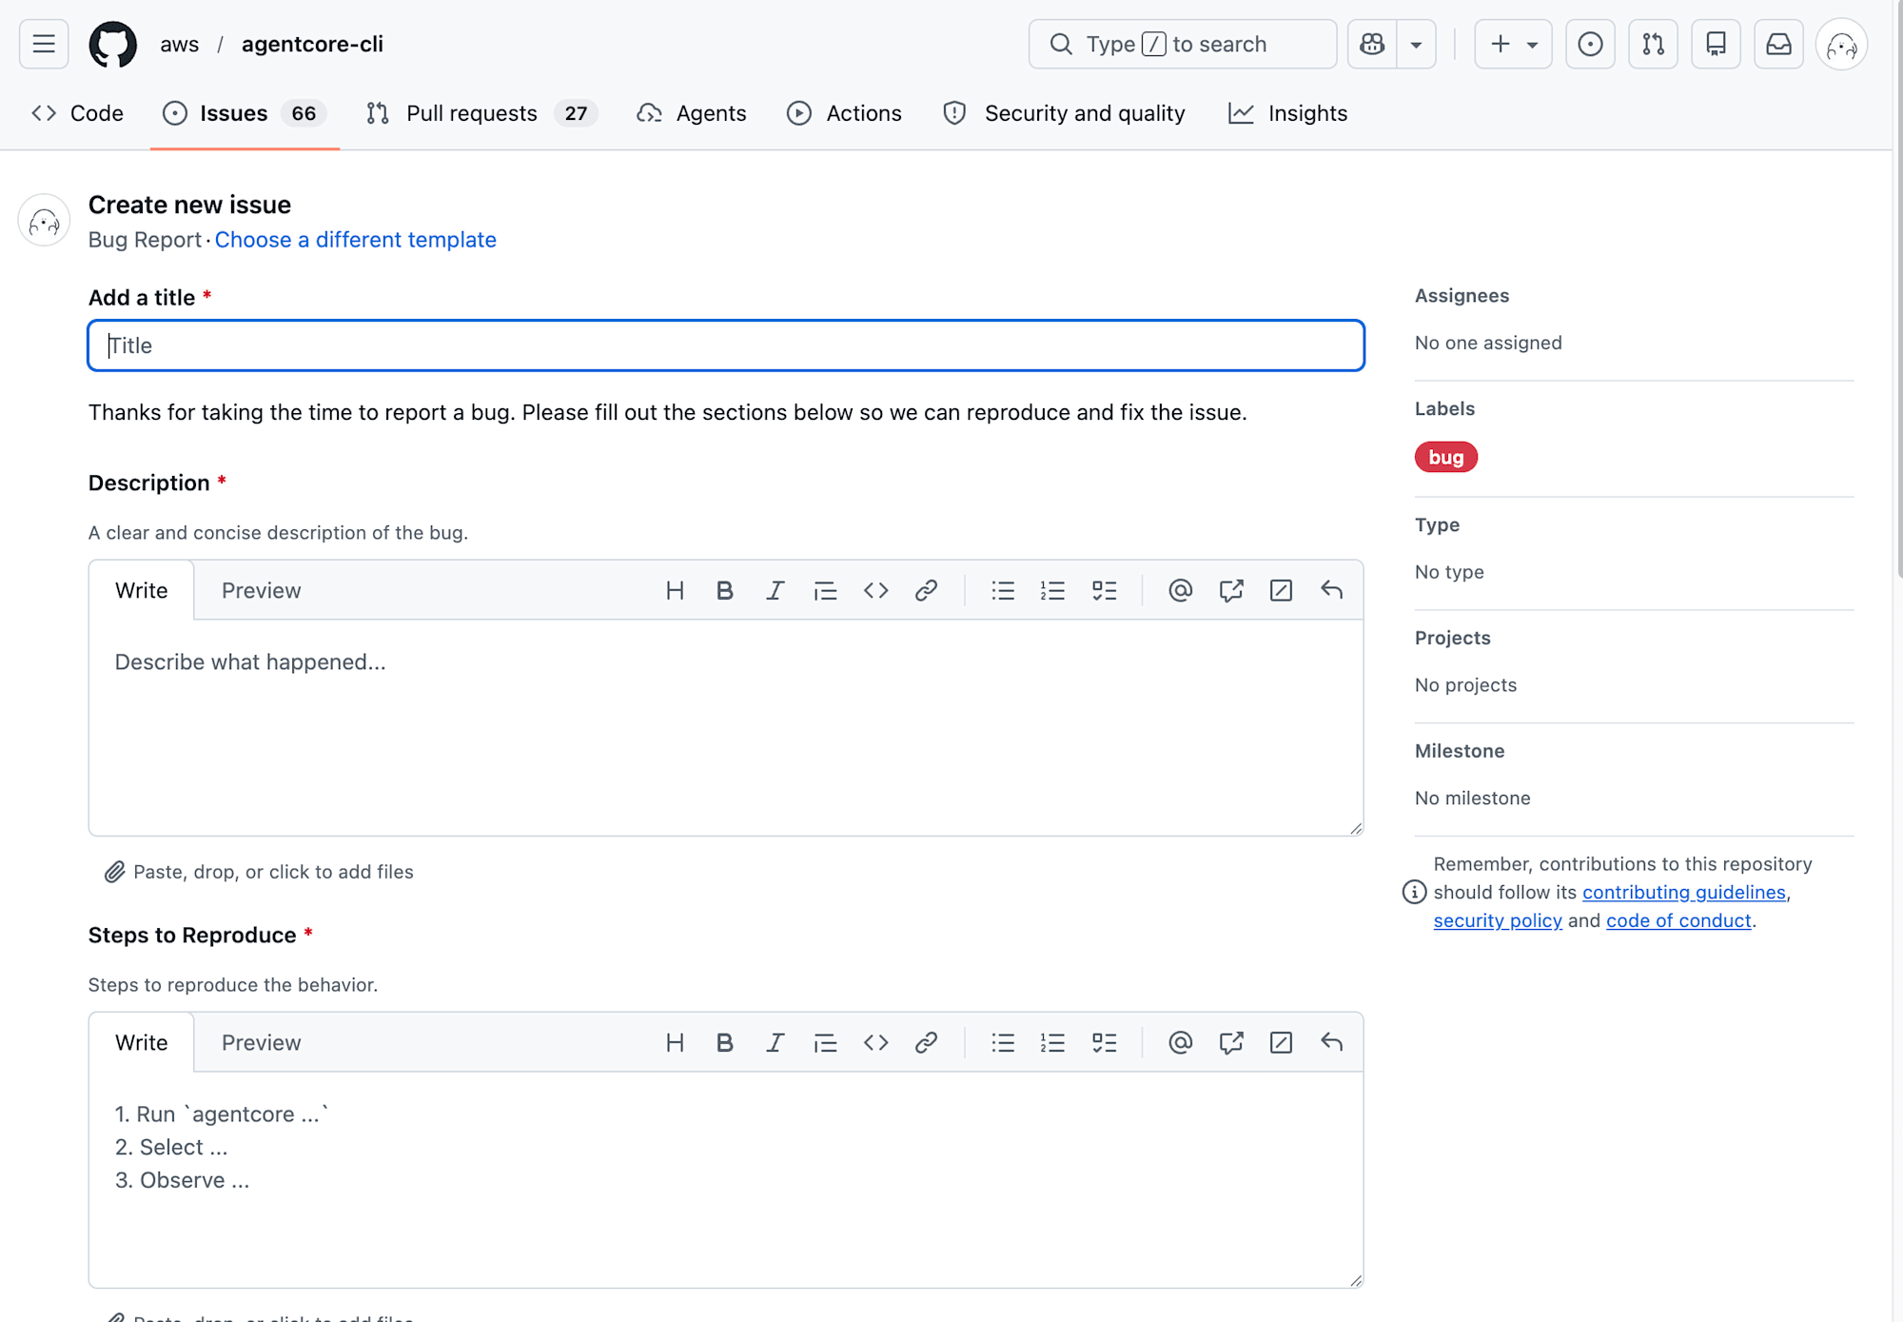Open saved replies in Description toolbar
The image size is (1903, 1322).
pos(1331,591)
